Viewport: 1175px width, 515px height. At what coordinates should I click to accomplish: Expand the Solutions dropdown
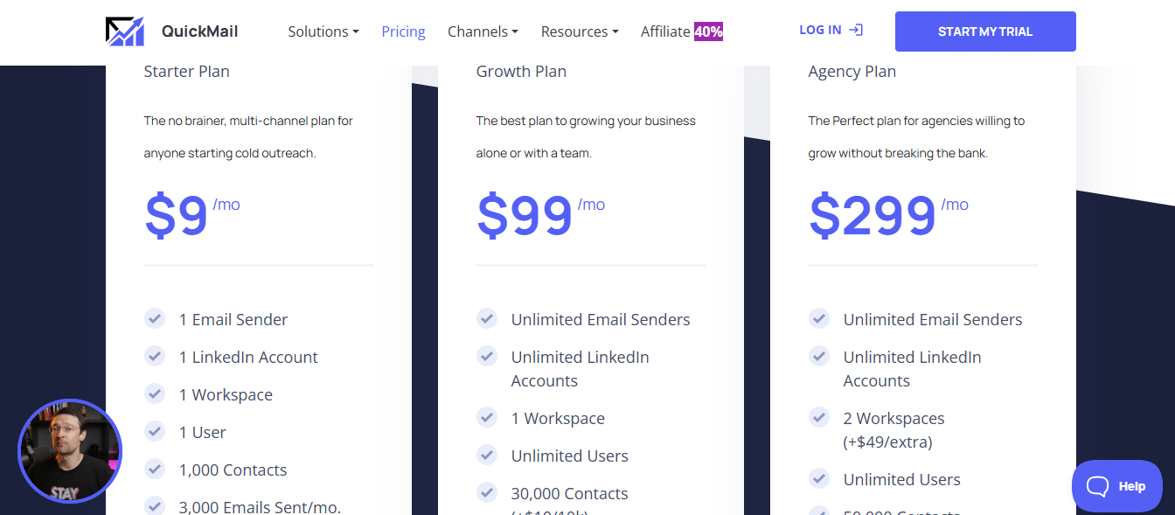tap(323, 31)
